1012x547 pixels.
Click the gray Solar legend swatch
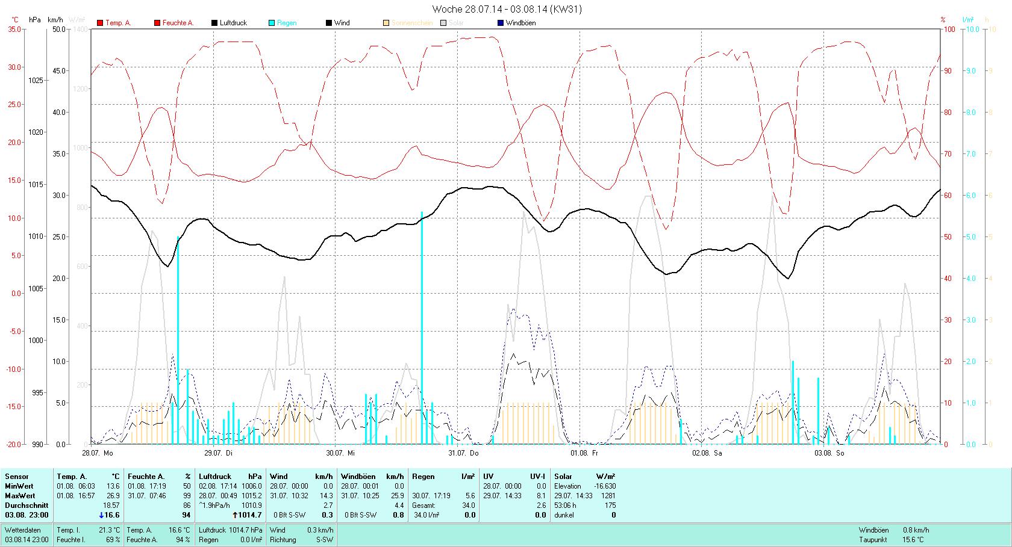pos(443,23)
